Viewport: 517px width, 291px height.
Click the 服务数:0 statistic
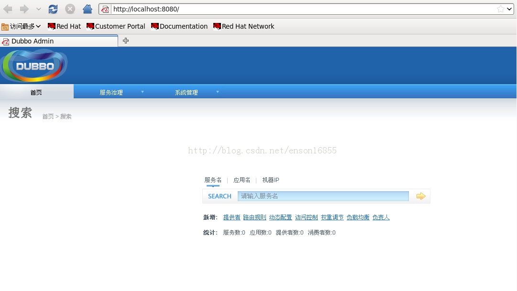(x=234, y=233)
